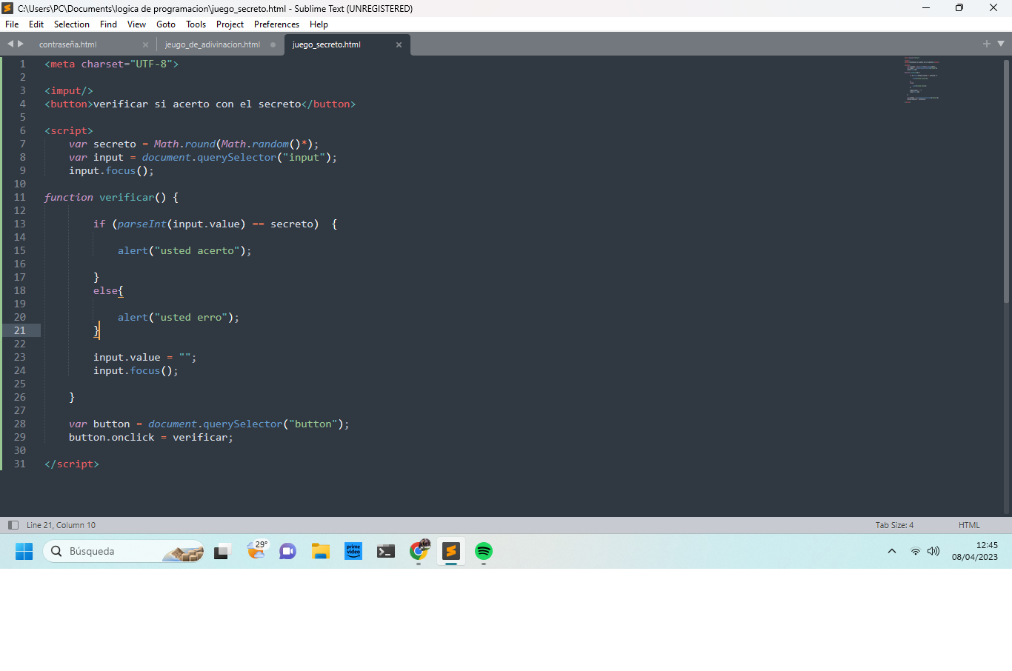
Task: Minimize the Sublime Text window
Action: coord(926,8)
